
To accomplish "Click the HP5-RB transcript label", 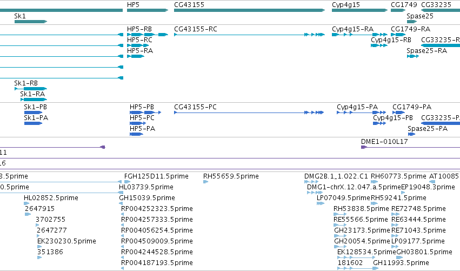I will click(x=139, y=29).
